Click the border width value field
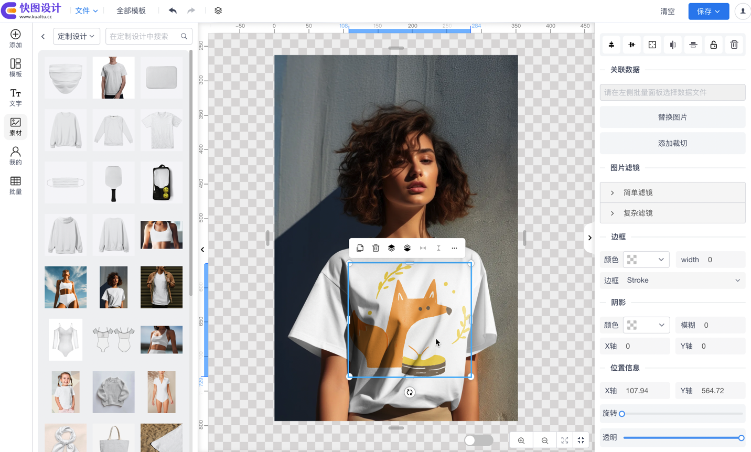This screenshot has height=452, width=751. pyautogui.click(x=711, y=260)
